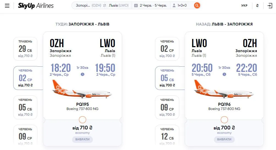Viewport: 276px width, 150px height.
Task: Select outbound date 29 Травень
Action: point(25,49)
